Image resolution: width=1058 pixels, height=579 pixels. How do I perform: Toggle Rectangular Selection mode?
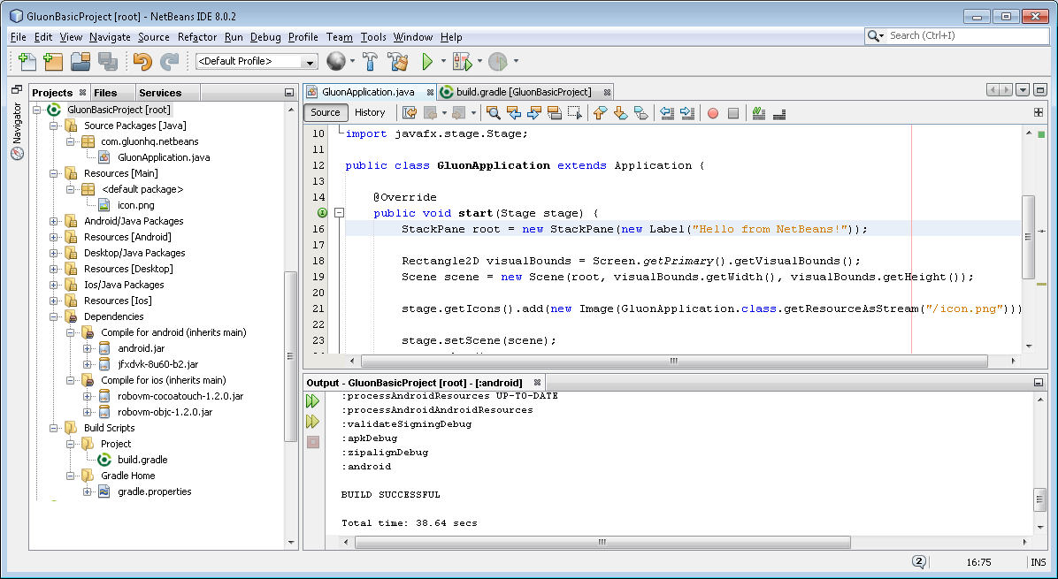[x=574, y=113]
